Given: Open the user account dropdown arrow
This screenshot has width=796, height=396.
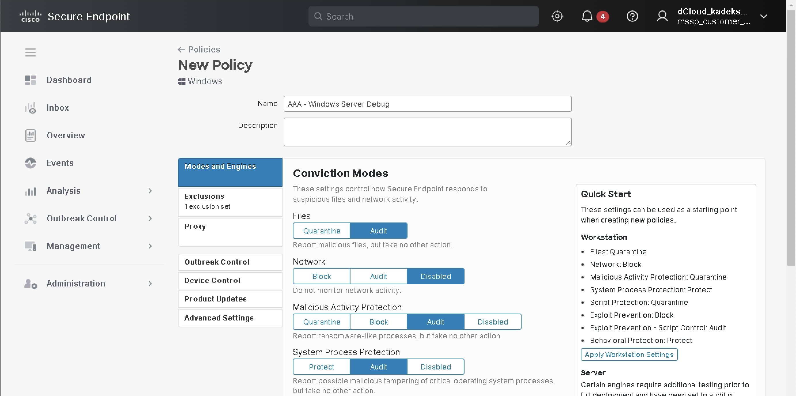Looking at the screenshot, I should [x=763, y=16].
